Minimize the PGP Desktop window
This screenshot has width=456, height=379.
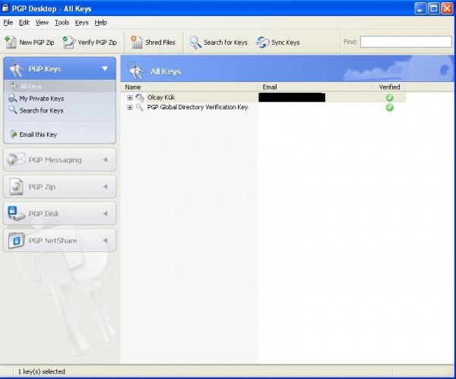(x=420, y=8)
